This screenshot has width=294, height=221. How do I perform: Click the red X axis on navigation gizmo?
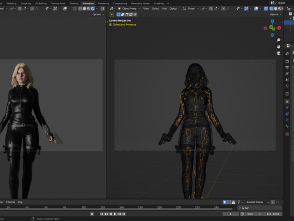[279, 28]
